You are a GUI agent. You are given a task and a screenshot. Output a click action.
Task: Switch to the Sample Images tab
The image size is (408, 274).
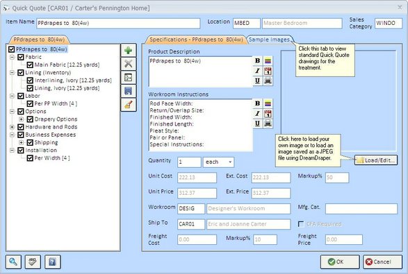coord(269,40)
